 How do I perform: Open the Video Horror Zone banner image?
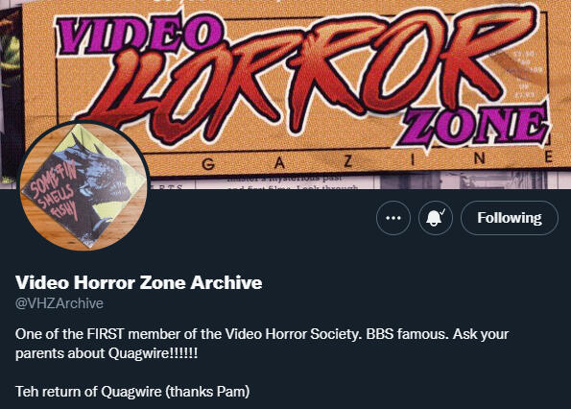point(286,94)
